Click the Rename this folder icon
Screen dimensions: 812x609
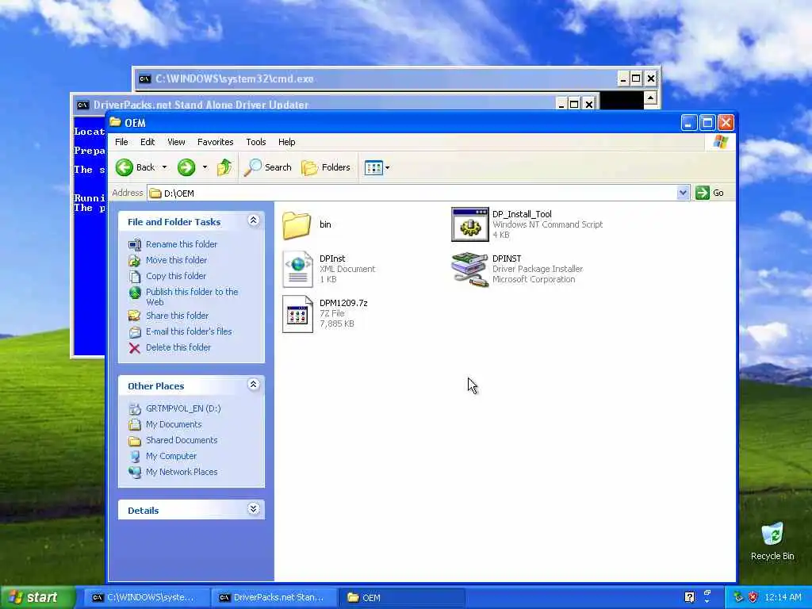click(135, 244)
